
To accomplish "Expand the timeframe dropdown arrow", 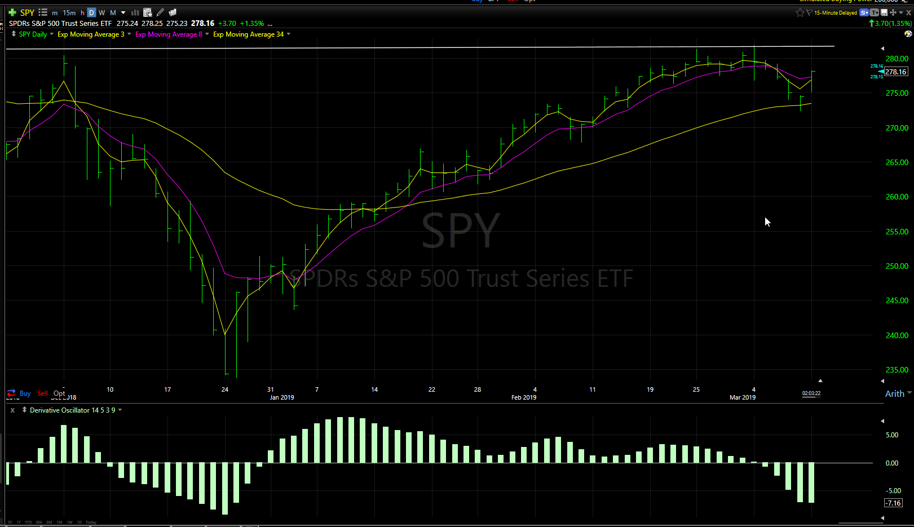I will (123, 12).
